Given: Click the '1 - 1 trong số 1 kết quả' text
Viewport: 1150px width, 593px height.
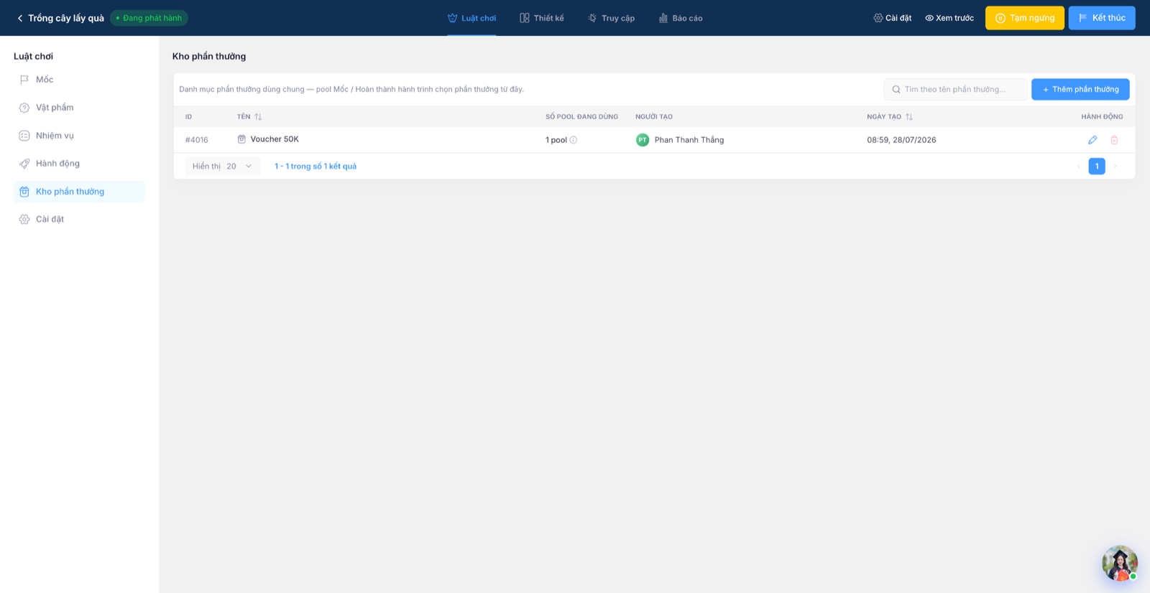Looking at the screenshot, I should (x=316, y=166).
